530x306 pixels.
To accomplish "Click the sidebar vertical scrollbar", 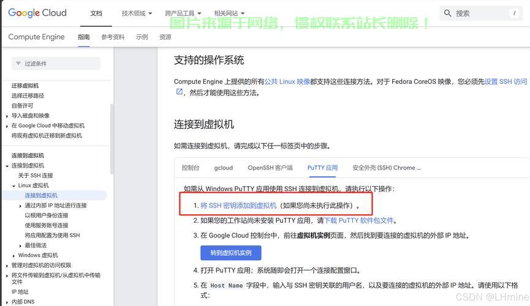I will [x=112, y=139].
